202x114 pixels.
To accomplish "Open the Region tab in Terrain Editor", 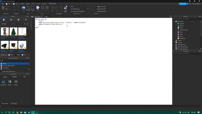I will (15, 77).
